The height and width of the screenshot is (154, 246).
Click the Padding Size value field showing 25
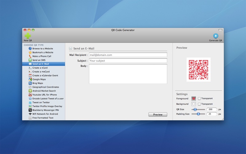pos(212,114)
